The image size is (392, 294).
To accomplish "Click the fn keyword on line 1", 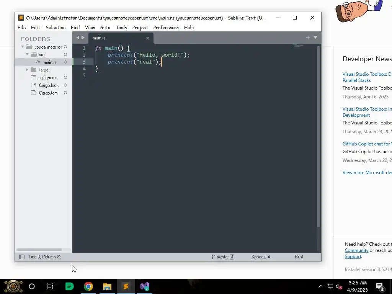I will [98, 48].
